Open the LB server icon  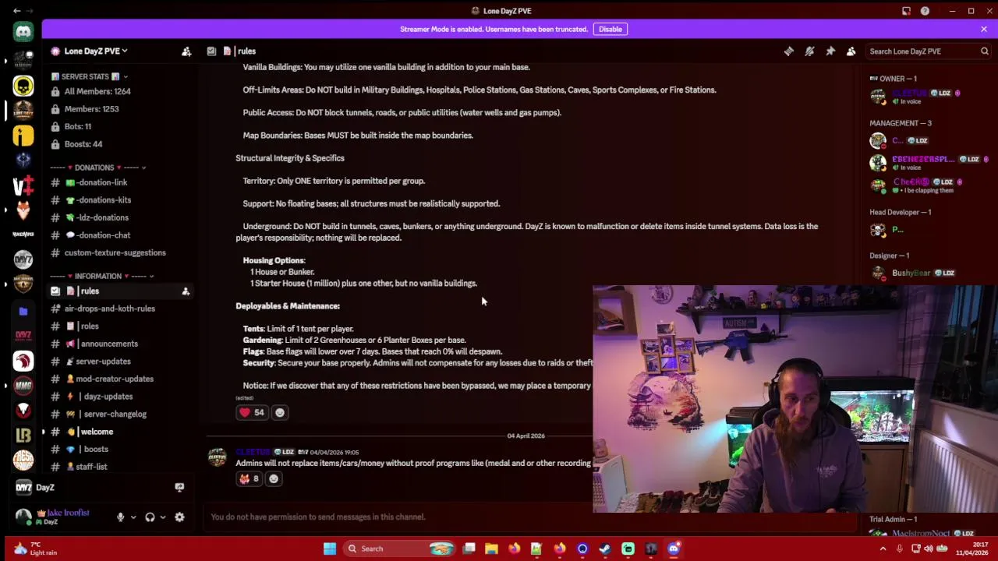23,434
